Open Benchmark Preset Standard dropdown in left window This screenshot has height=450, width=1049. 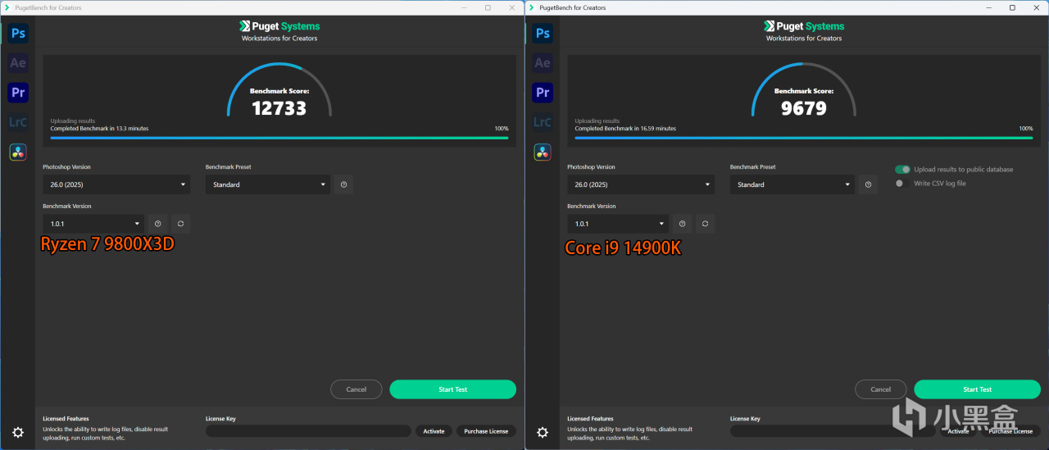pos(267,184)
